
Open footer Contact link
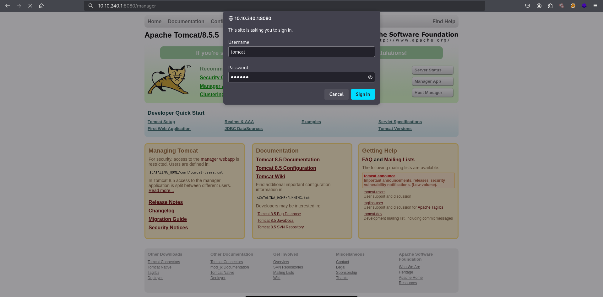pyautogui.click(x=342, y=262)
